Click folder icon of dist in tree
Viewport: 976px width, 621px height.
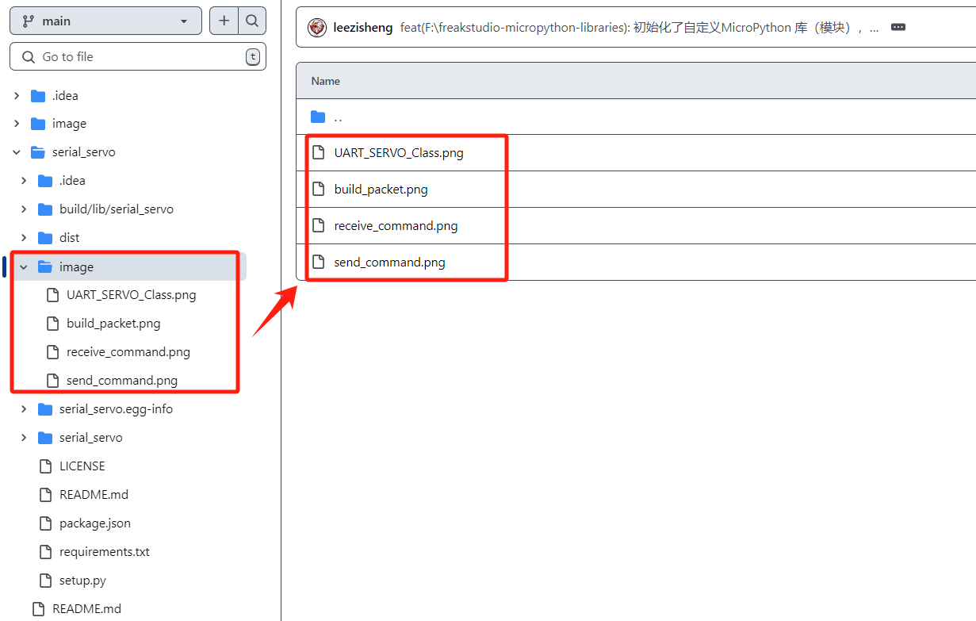point(45,238)
